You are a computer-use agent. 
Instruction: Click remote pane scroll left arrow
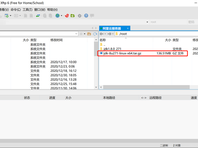click(x=101, y=87)
